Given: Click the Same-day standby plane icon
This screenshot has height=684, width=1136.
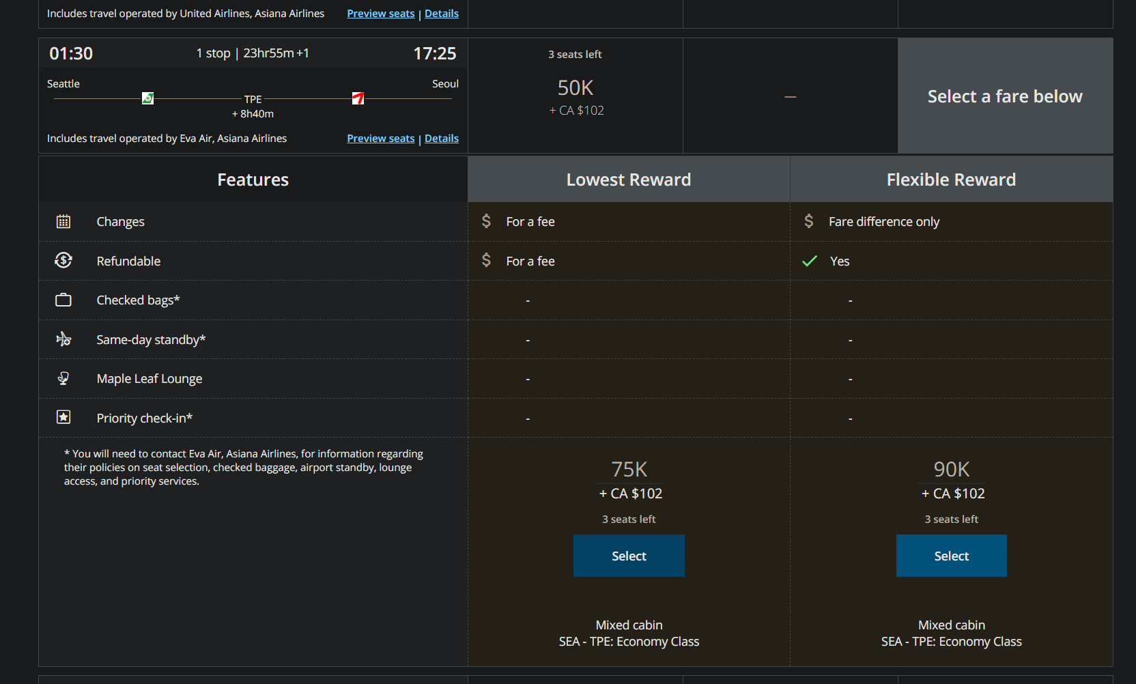Looking at the screenshot, I should (63, 339).
